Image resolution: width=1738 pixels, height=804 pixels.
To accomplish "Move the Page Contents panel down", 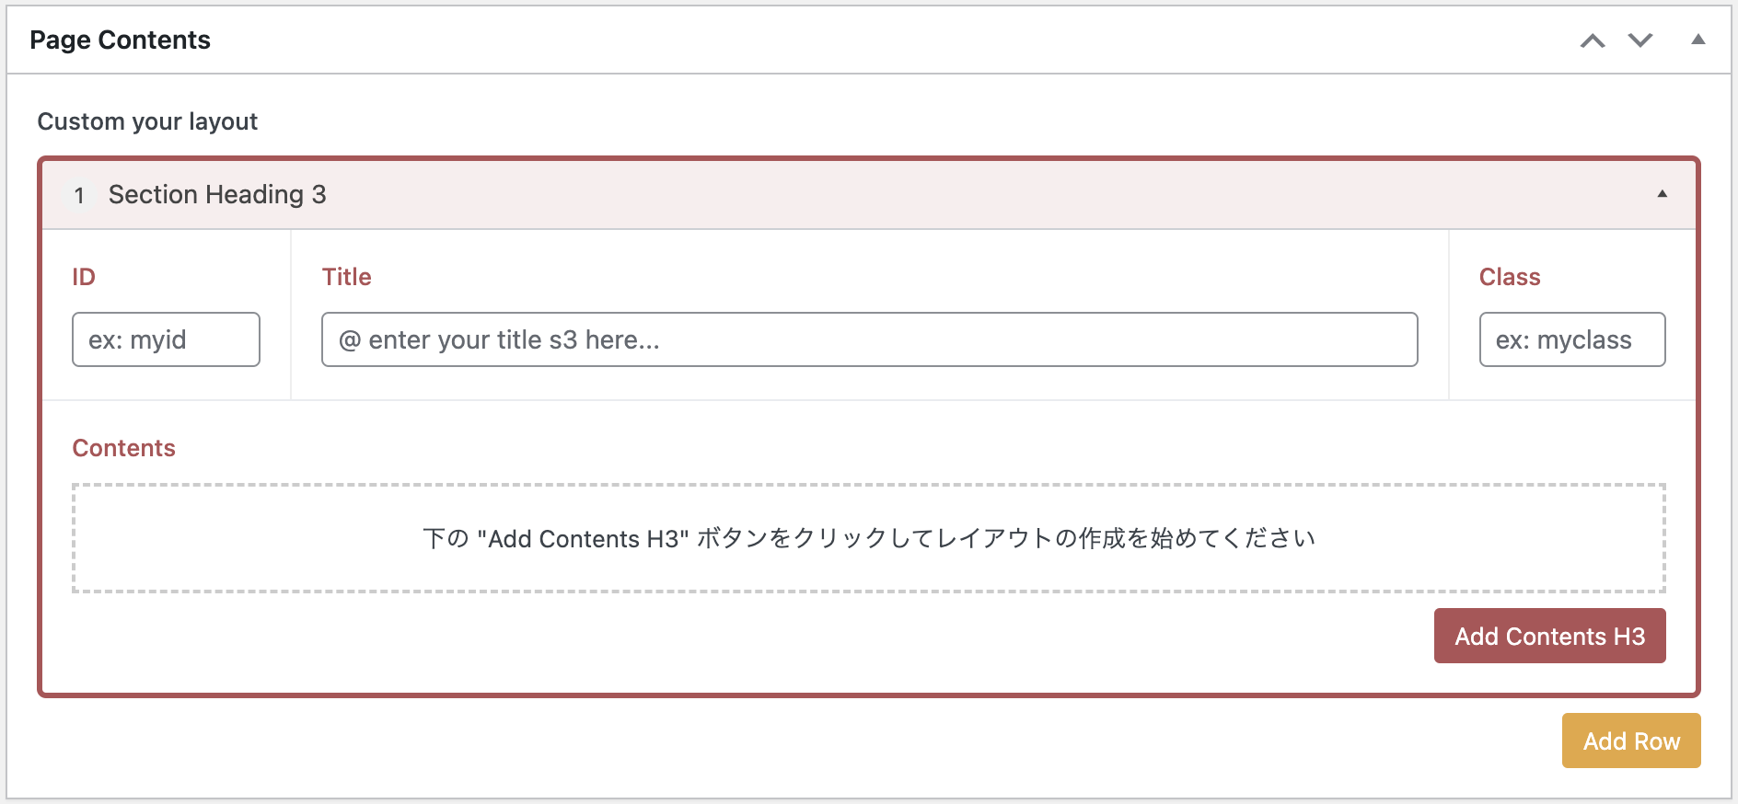I will (1640, 40).
